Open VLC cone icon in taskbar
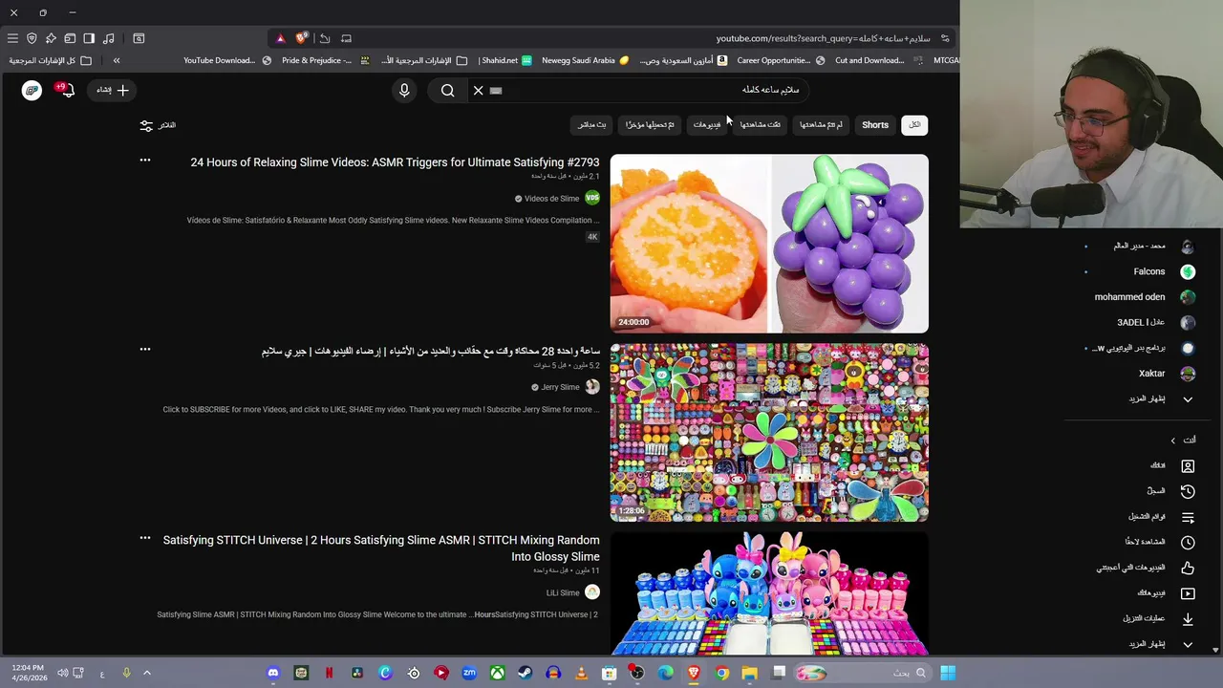Image resolution: width=1223 pixels, height=688 pixels. [x=581, y=673]
